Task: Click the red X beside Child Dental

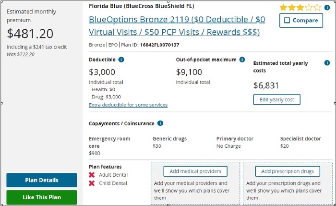Action: [92, 183]
